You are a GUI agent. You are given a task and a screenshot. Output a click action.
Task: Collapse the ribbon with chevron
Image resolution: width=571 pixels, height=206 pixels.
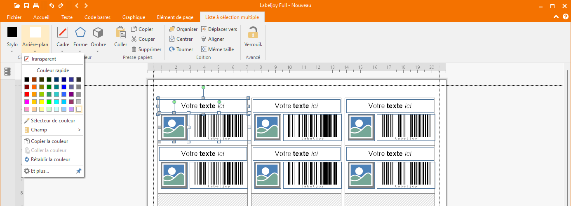click(x=556, y=17)
